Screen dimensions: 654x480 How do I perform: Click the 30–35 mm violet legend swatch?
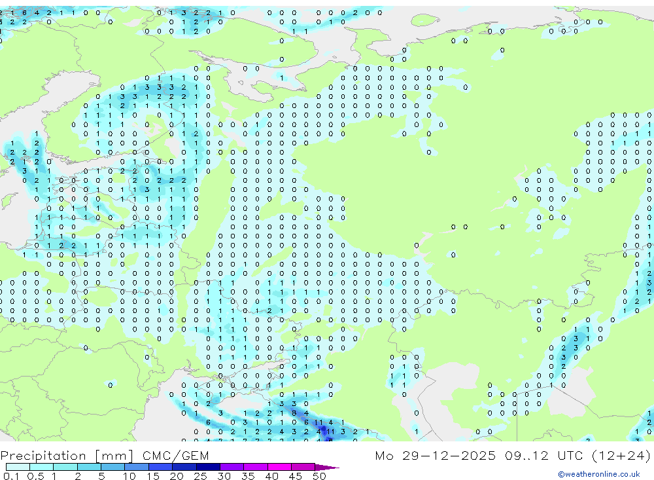232,467
